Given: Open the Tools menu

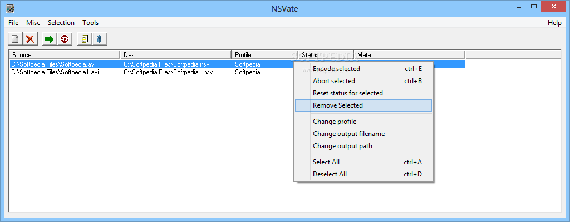Looking at the screenshot, I should 91,23.
